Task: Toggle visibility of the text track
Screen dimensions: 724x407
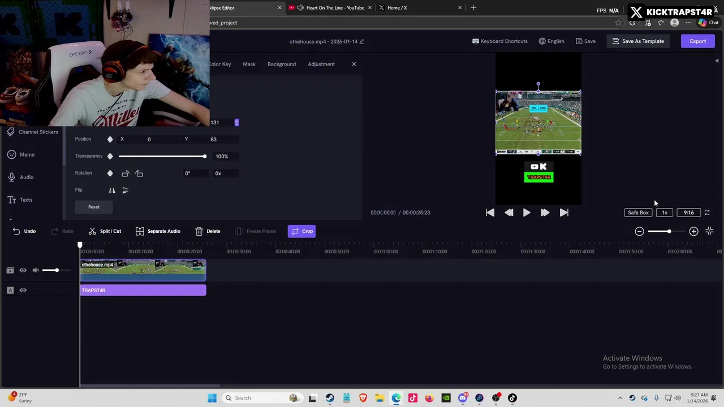Action: [23, 290]
